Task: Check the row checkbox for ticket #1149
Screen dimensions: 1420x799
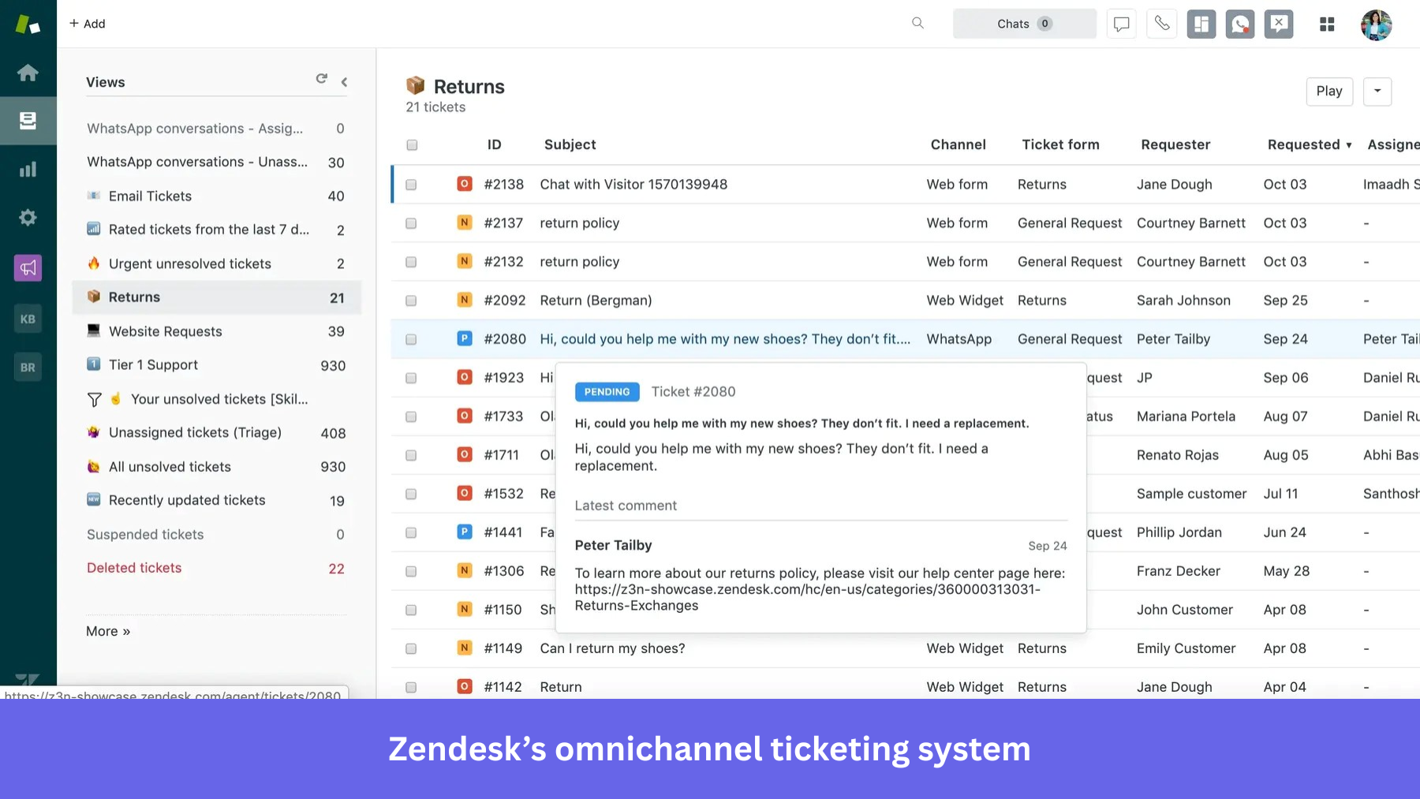Action: [411, 648]
